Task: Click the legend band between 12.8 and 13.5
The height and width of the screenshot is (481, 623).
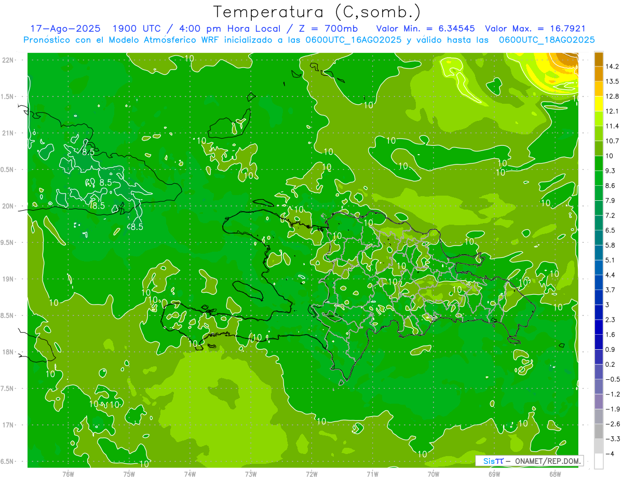Action: (x=599, y=89)
